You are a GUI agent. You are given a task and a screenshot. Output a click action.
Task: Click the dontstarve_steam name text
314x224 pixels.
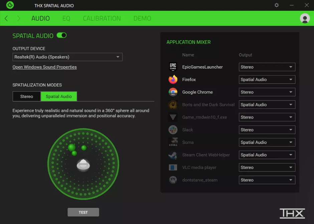pos(200,180)
